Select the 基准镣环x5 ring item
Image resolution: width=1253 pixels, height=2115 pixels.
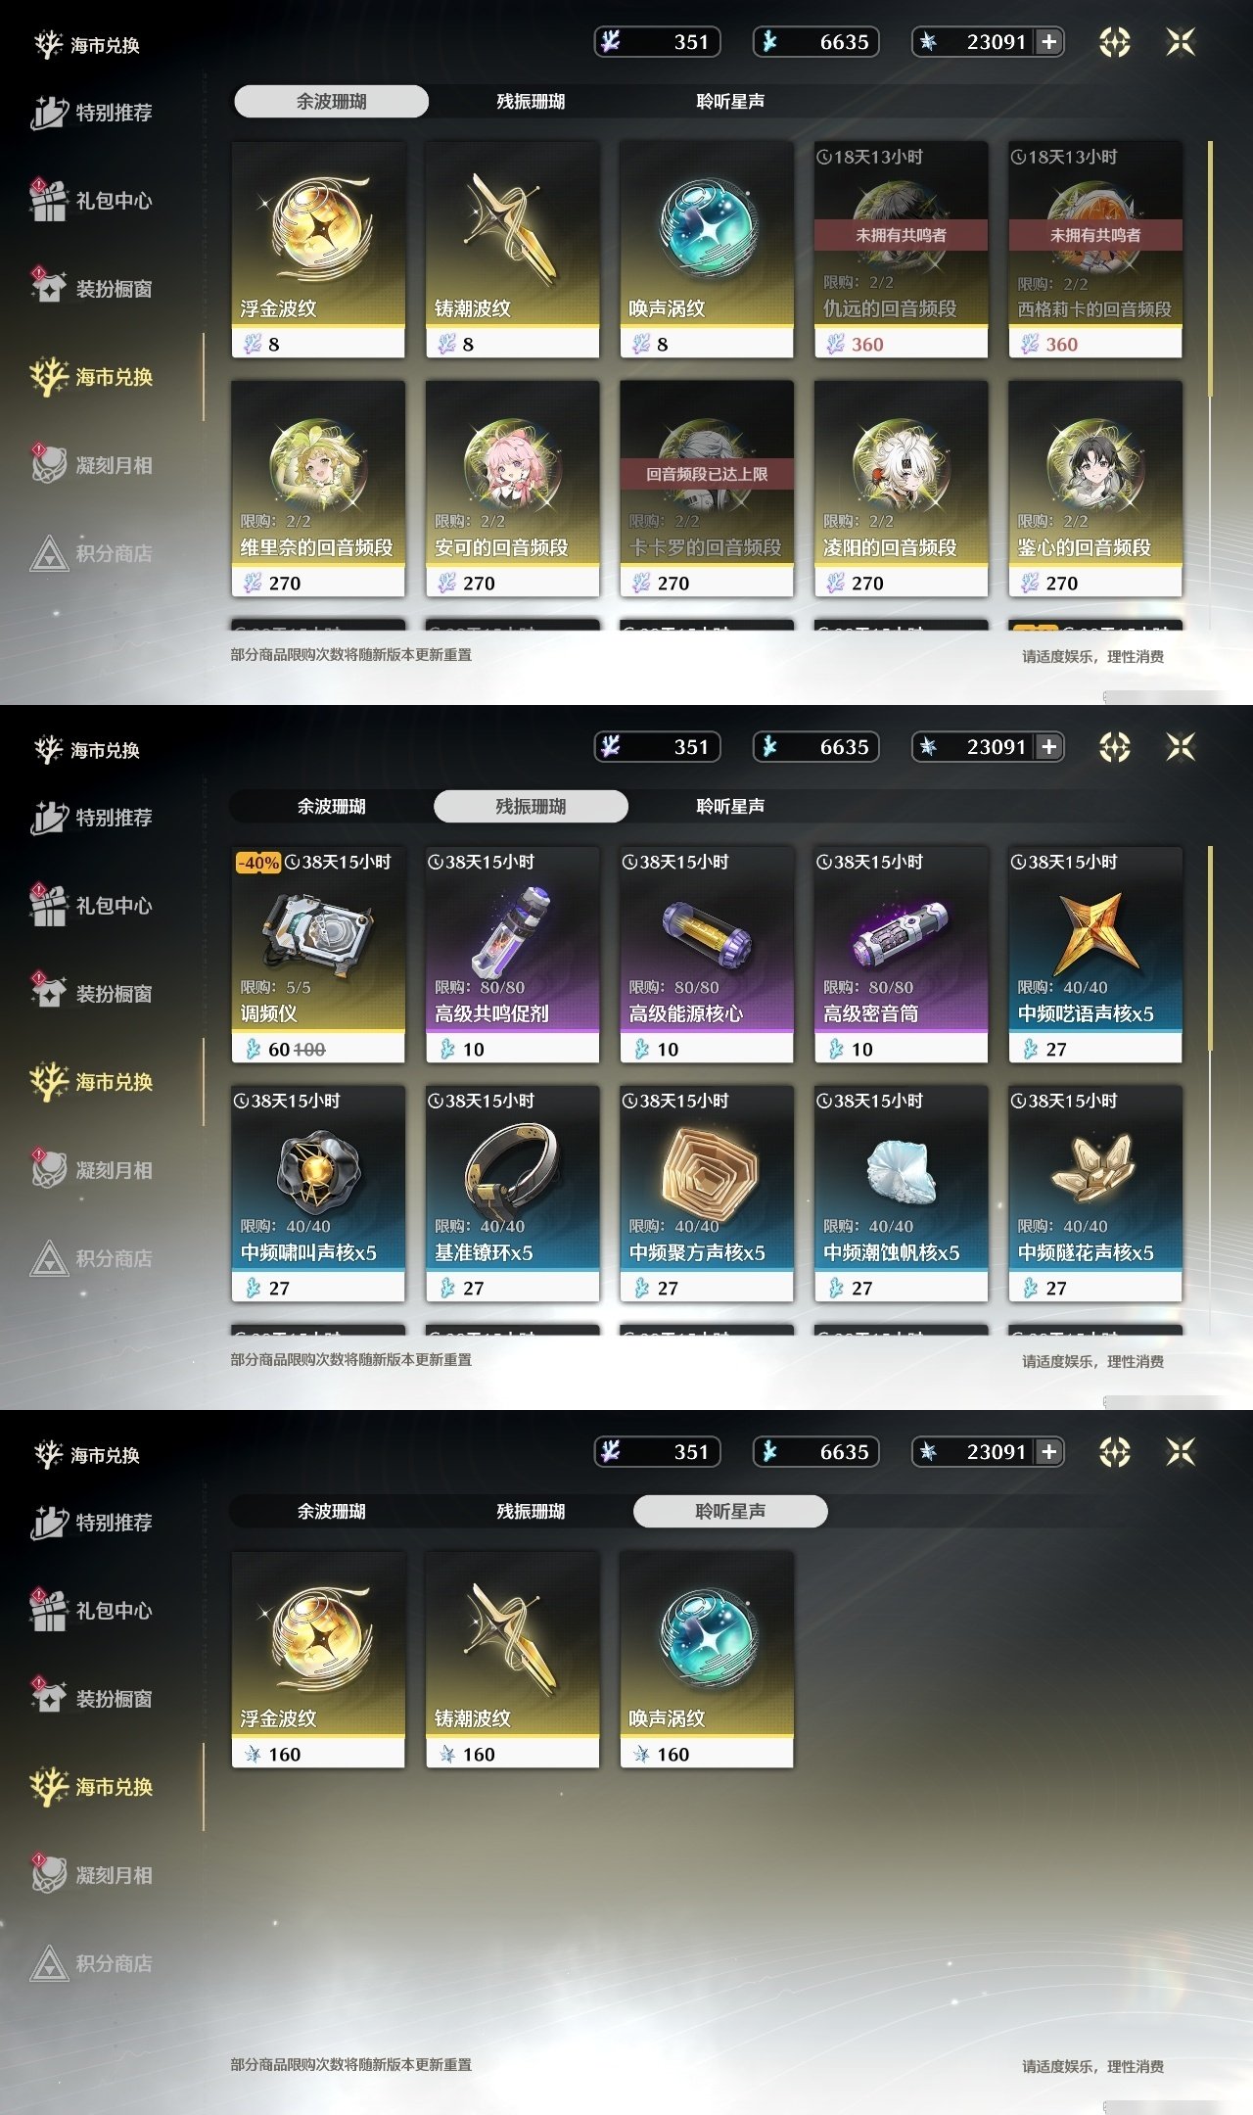[x=512, y=1194]
